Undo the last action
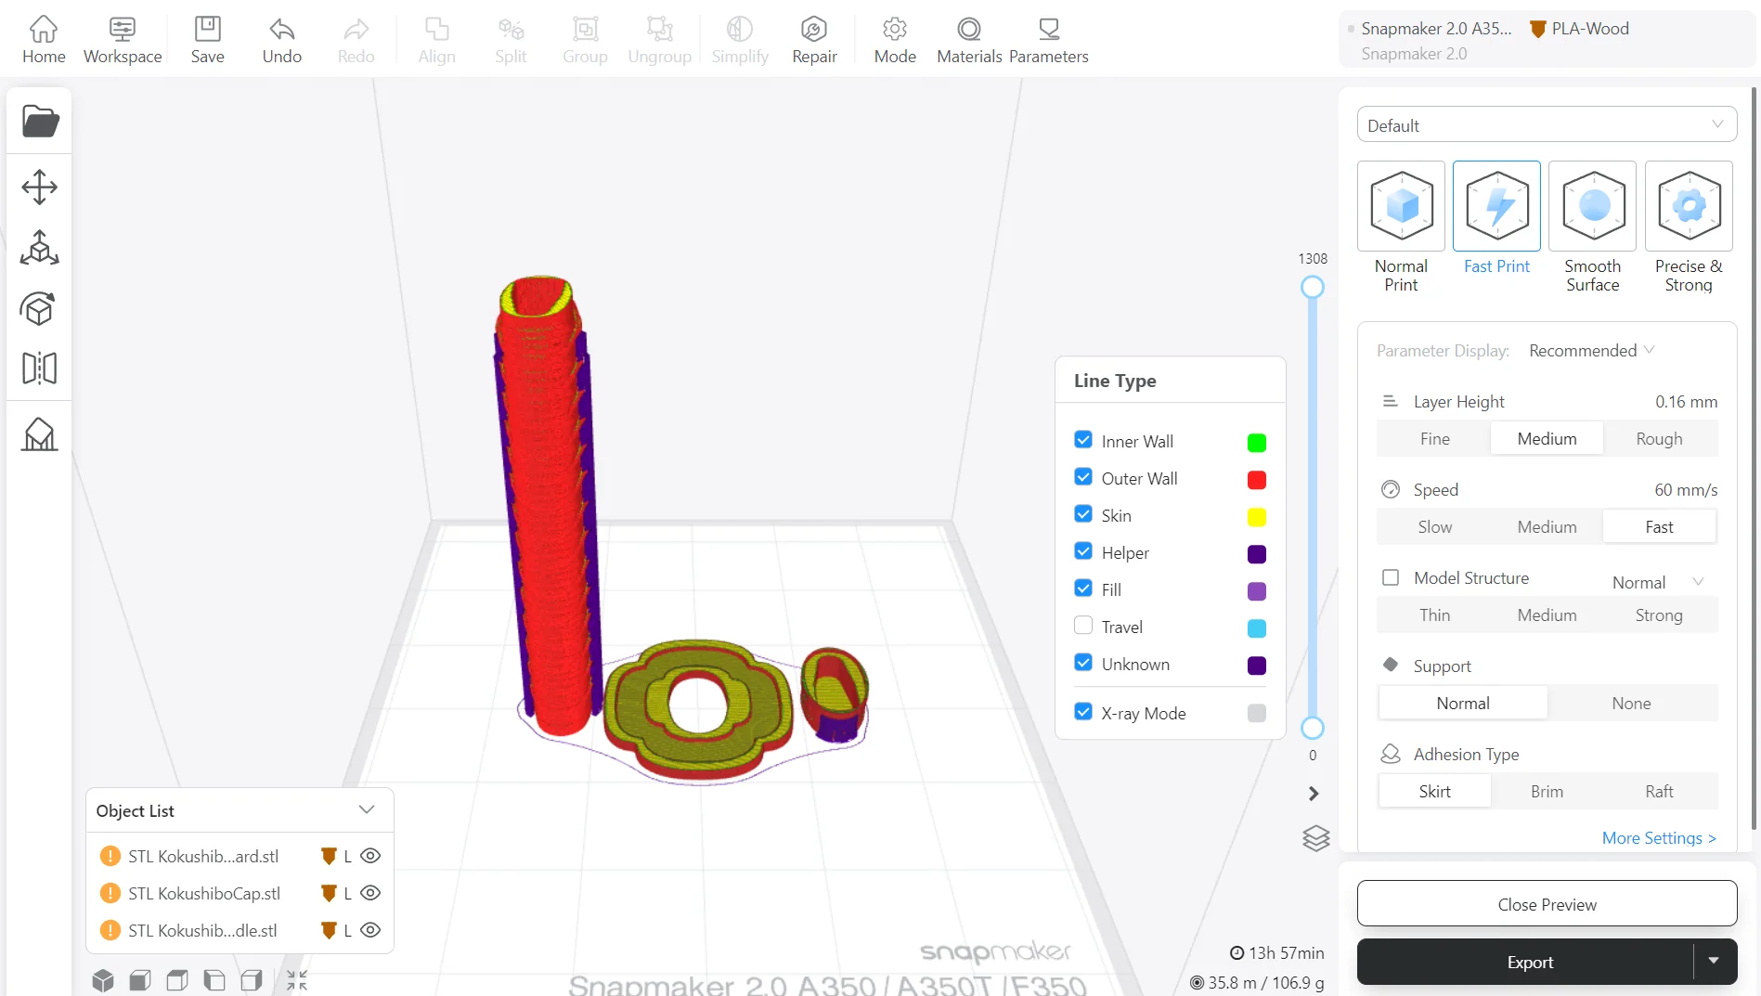Image resolution: width=1761 pixels, height=996 pixels. tap(281, 40)
